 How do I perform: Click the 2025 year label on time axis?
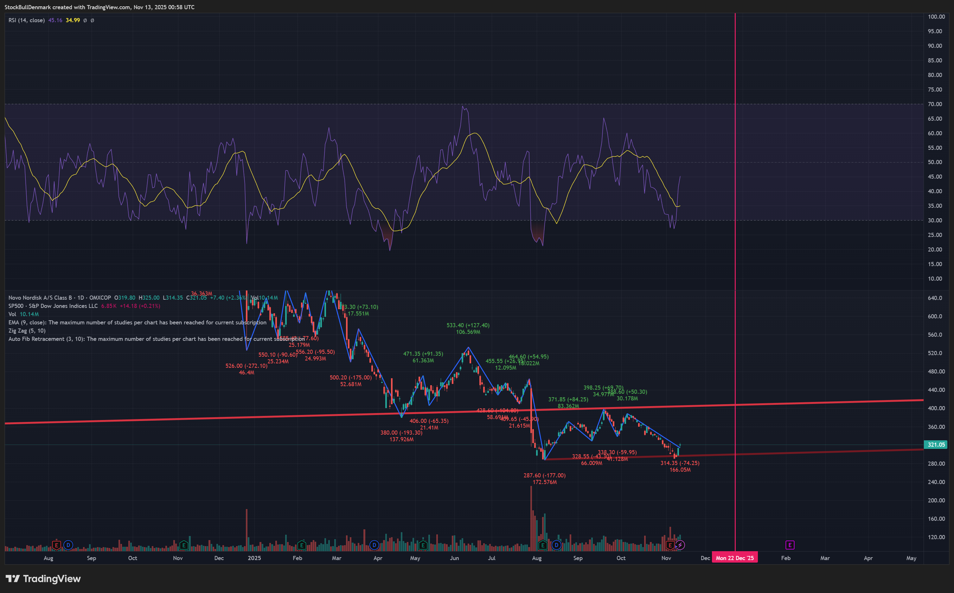click(x=254, y=558)
